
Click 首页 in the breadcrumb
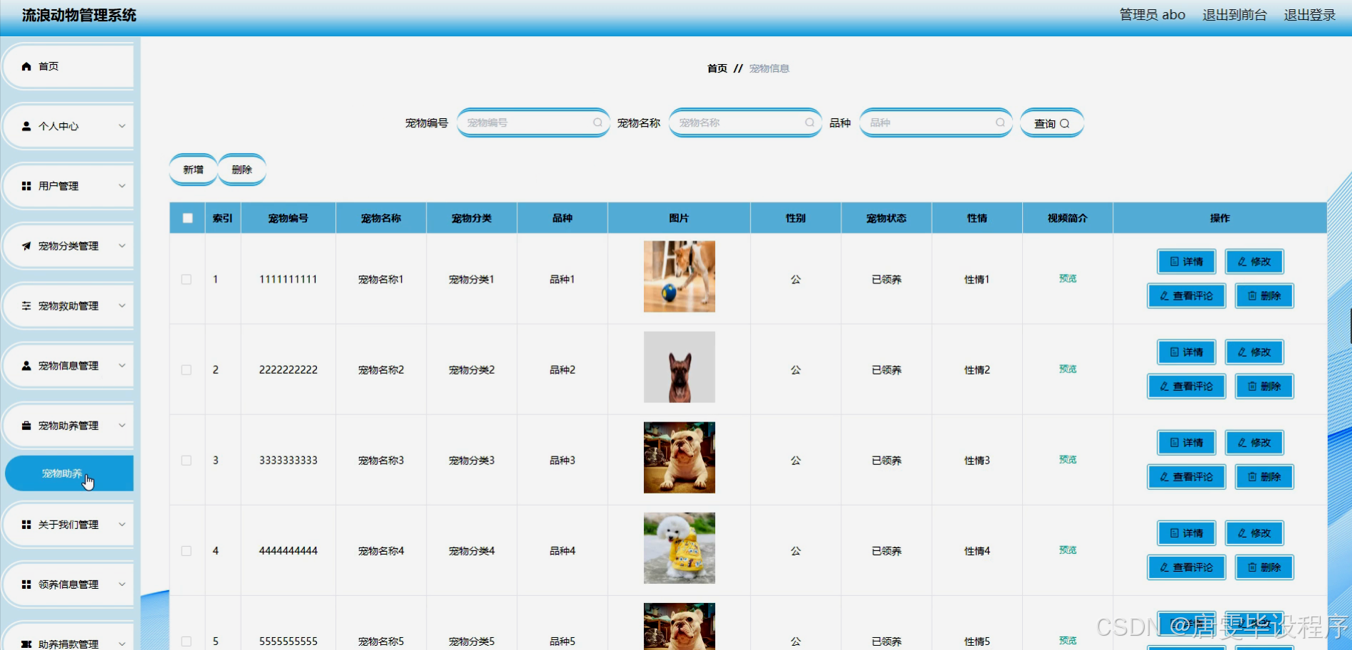tap(717, 68)
